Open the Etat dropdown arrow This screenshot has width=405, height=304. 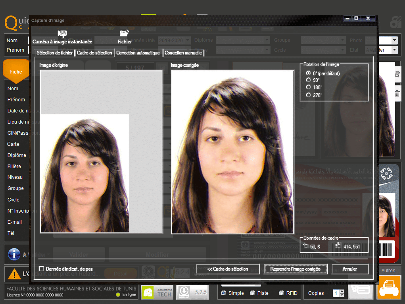click(394, 50)
